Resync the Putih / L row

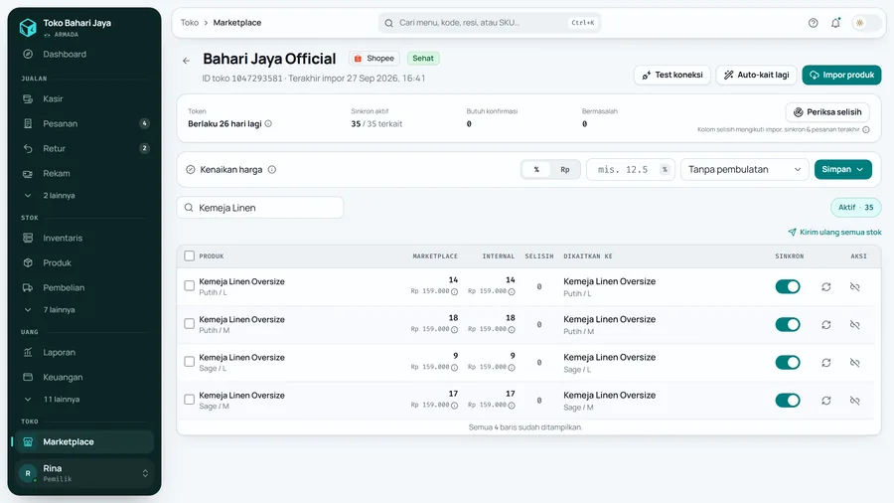pos(825,287)
